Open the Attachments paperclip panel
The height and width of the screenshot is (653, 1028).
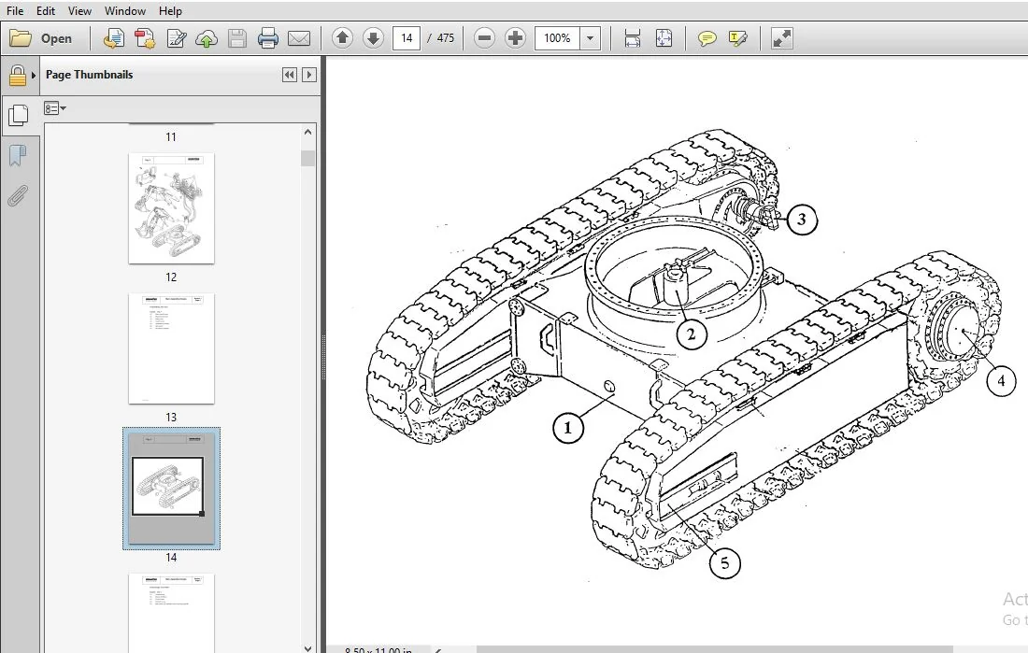pos(19,195)
